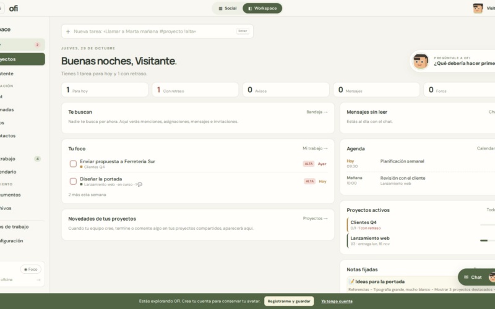Click the ofi logo

(x=13, y=9)
